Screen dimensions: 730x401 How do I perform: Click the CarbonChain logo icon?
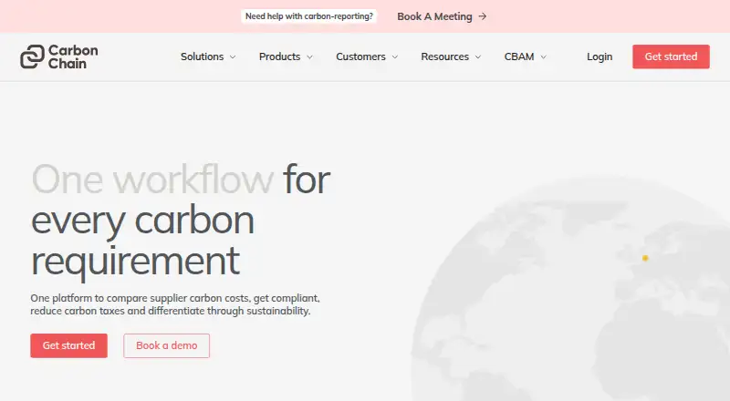click(x=32, y=57)
